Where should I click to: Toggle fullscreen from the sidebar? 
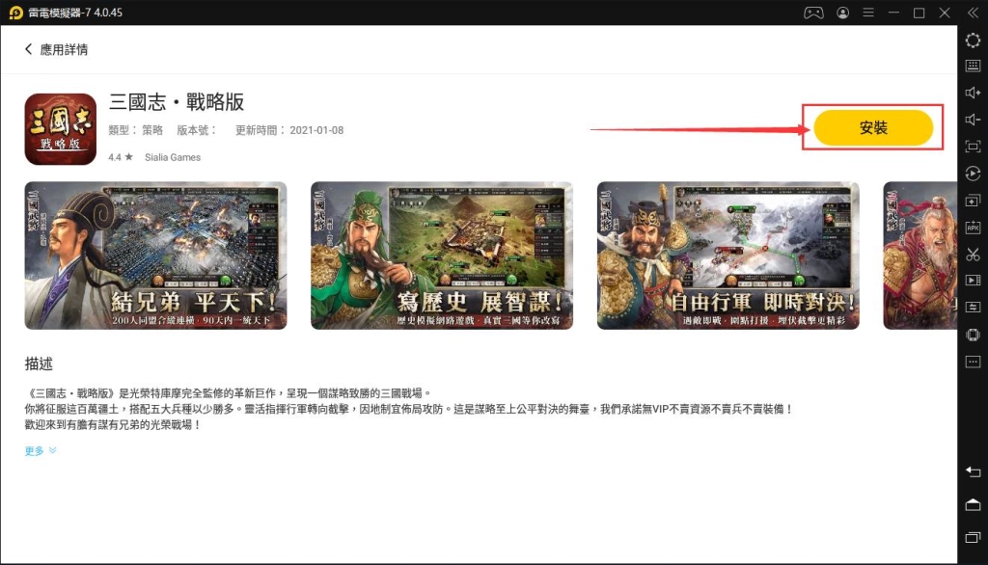tap(973, 147)
